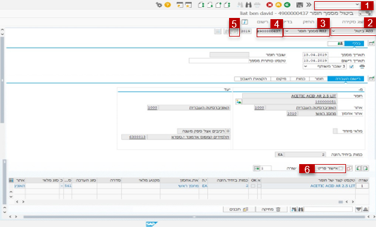The height and width of the screenshot is (227, 376).
Task: Switch to the רישום העברה tab
Action: pos(345,79)
